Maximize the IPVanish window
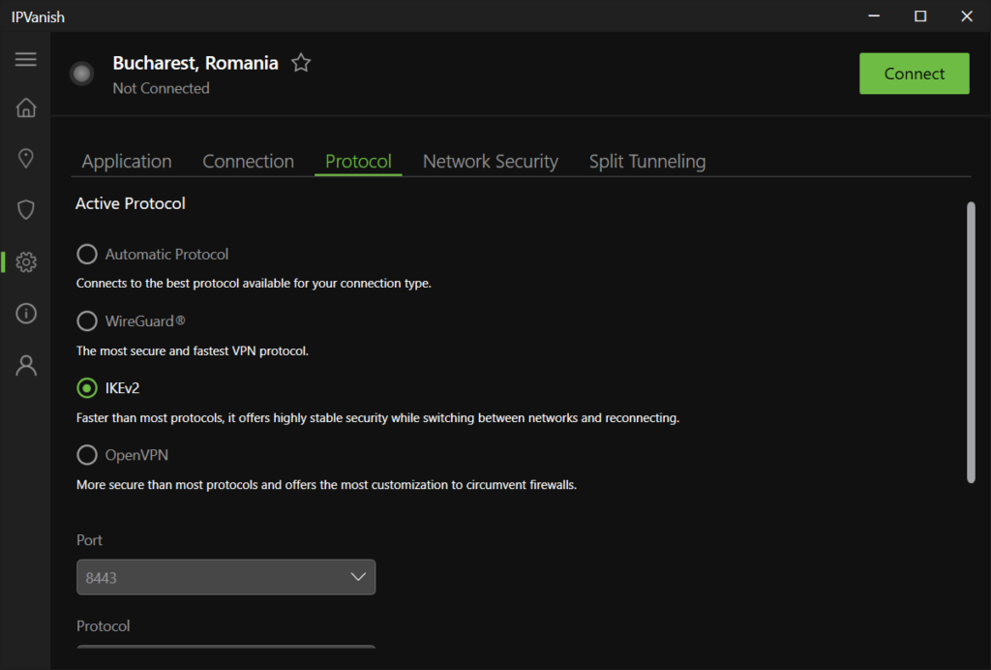 [x=920, y=15]
